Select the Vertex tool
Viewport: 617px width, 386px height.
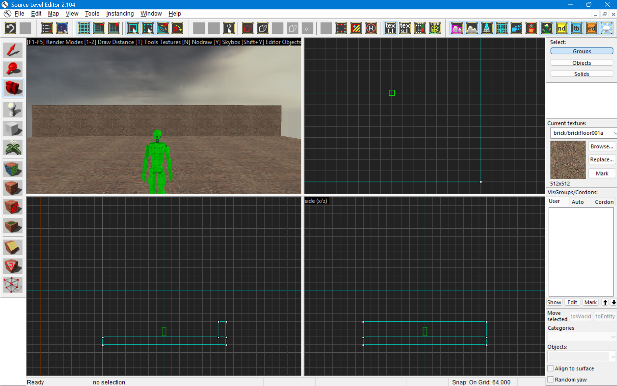(x=13, y=285)
